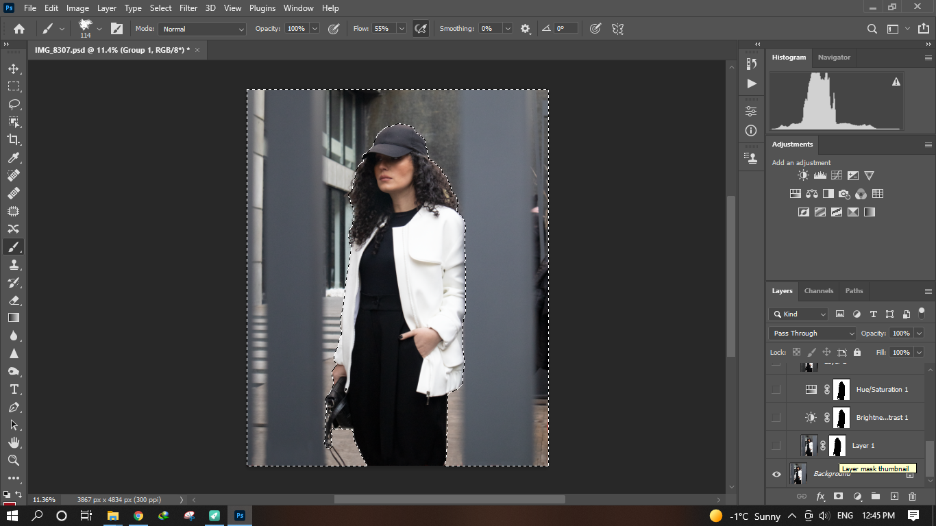936x526 pixels.
Task: Select the Crop tool
Action: tap(14, 140)
